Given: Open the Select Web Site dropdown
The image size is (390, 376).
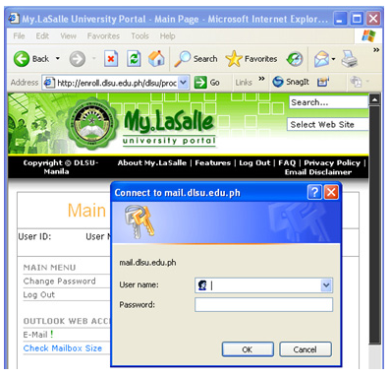Looking at the screenshot, I should tap(328, 125).
